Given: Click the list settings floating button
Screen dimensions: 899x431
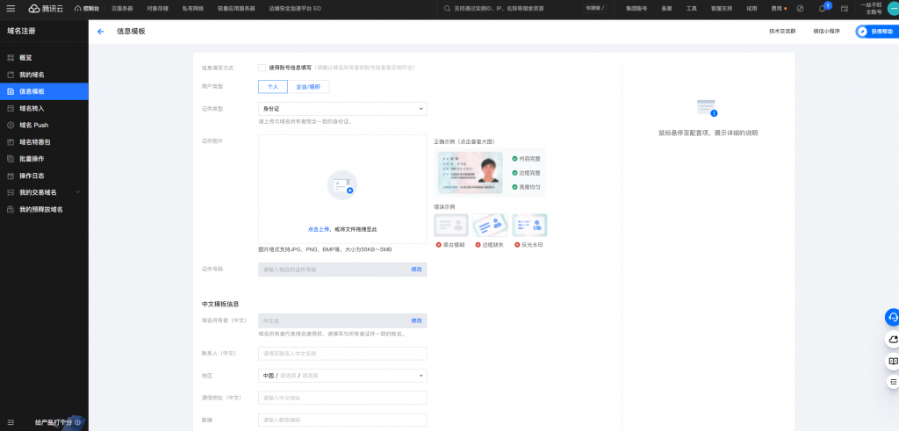Looking at the screenshot, I should click(893, 381).
